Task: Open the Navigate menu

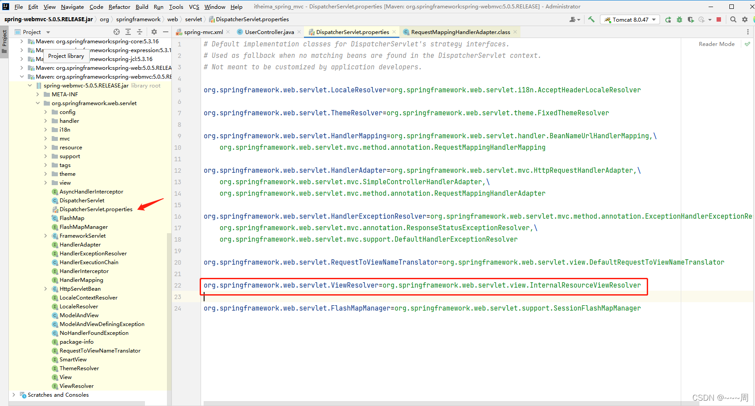Action: (x=72, y=7)
